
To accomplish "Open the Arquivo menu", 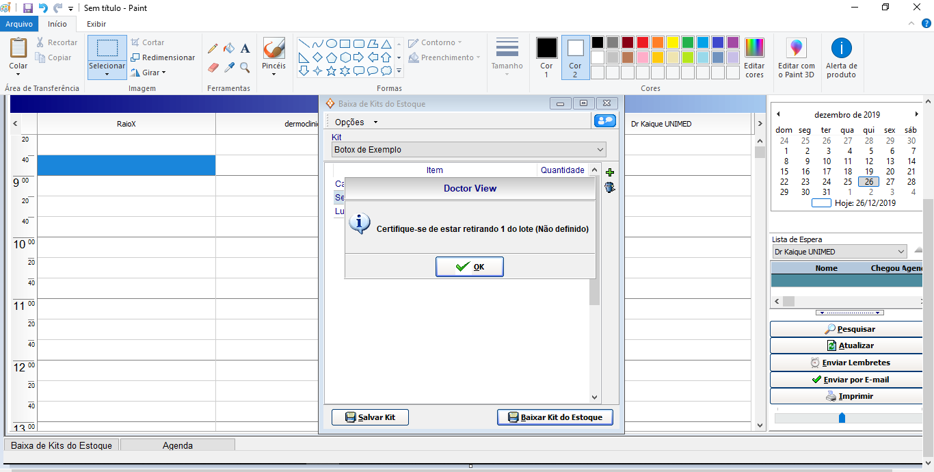I will 19,24.
